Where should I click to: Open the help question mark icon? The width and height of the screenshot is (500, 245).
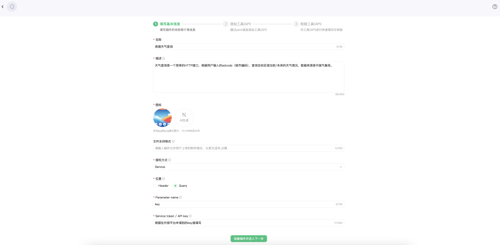[x=494, y=6]
